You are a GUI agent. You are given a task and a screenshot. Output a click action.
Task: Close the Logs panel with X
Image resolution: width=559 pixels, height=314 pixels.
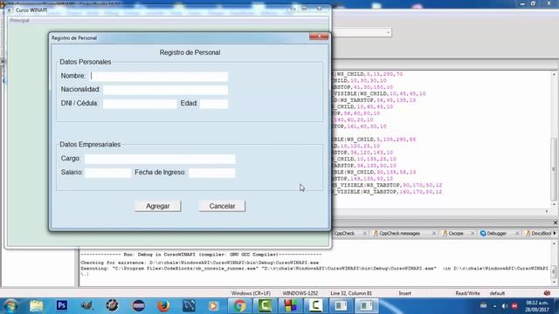coord(556,222)
